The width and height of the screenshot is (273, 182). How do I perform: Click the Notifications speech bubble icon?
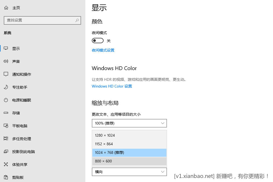[6, 74]
